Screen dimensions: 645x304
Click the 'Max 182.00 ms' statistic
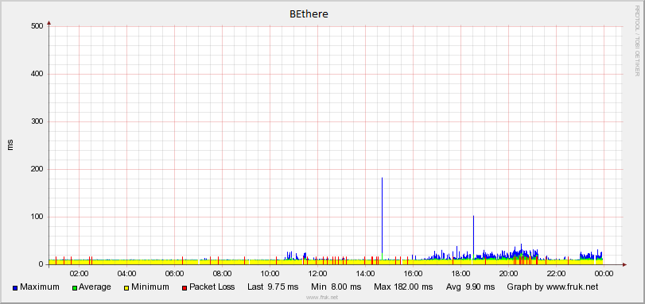403,287
